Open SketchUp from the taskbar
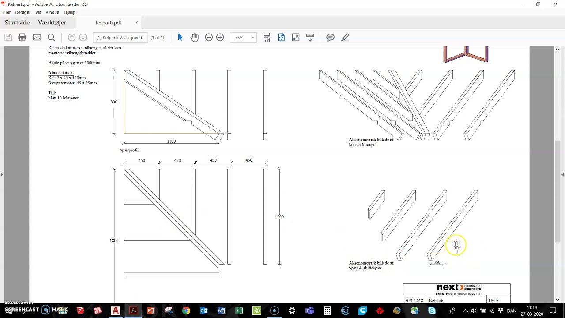Viewport: 565px width, 318px height. (x=80, y=311)
